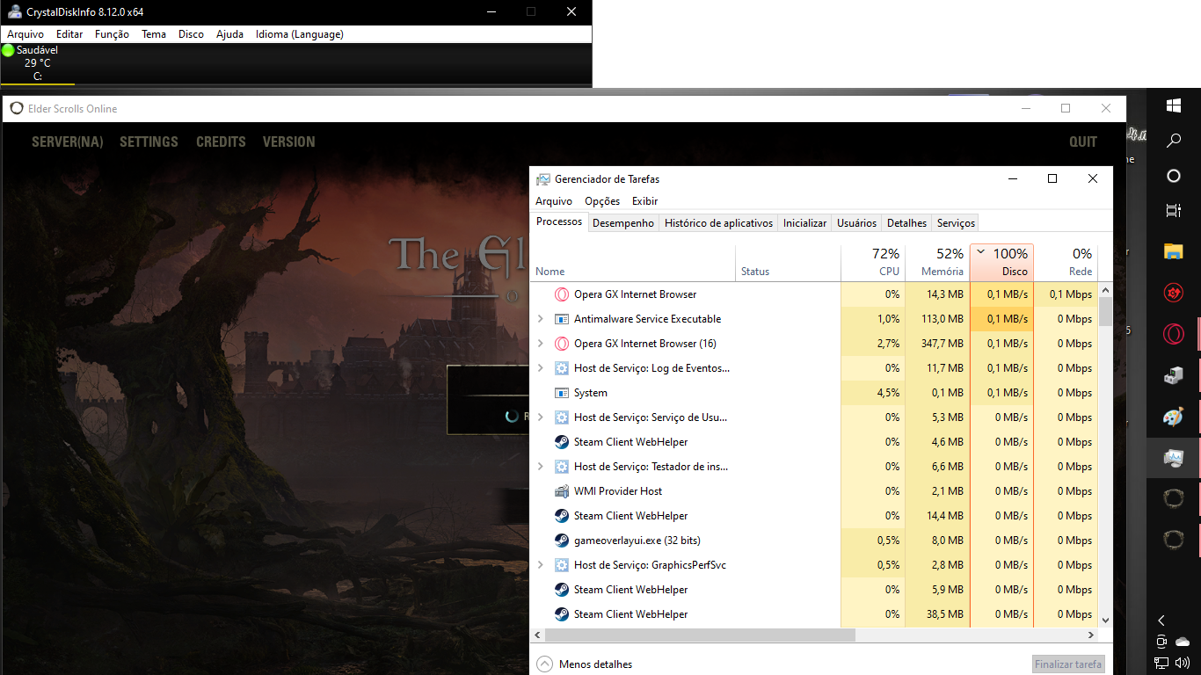Screen dimensions: 1201x675
Task: Click the Task Manager taskbar icon
Action: (1174, 458)
